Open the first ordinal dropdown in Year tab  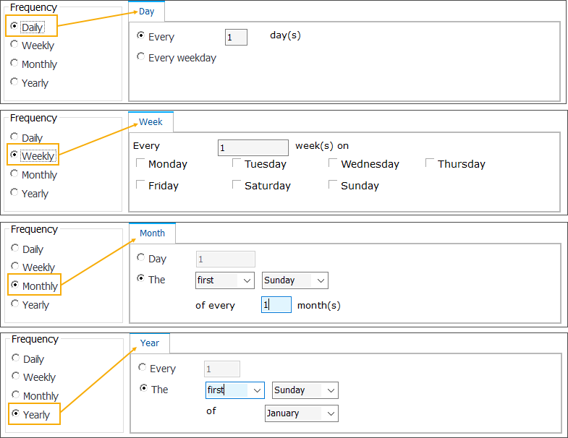click(235, 390)
